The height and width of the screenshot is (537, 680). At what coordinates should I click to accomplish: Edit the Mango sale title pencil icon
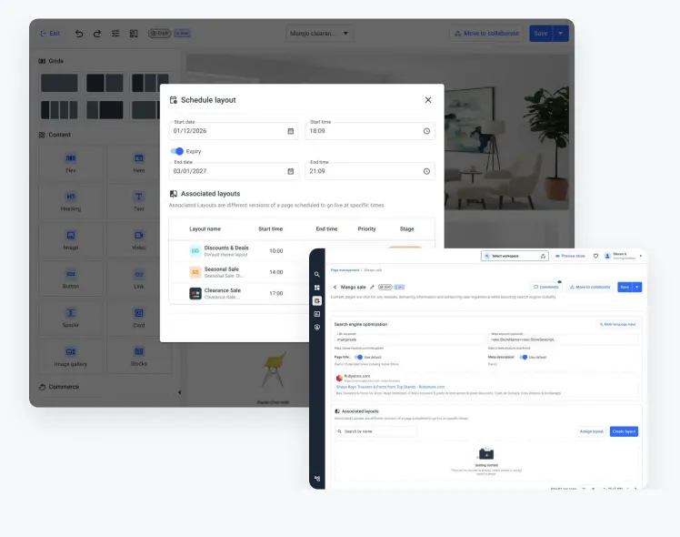(x=372, y=287)
